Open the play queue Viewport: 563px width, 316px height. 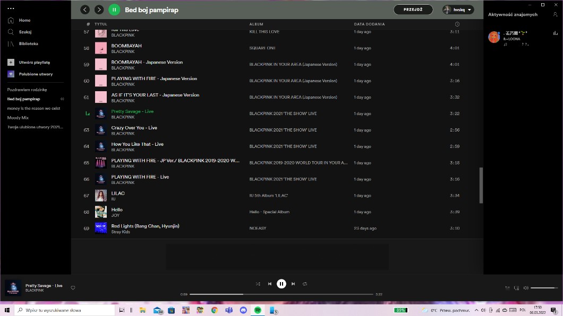[508, 288]
